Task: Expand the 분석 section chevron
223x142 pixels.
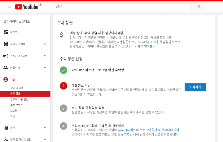Action: click(45, 128)
